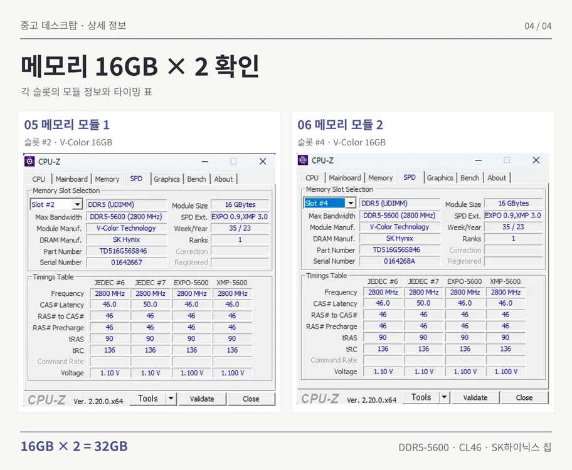Click 16 GBytes module size in left window
Image resolution: width=572 pixels, height=470 pixels.
pos(240,204)
